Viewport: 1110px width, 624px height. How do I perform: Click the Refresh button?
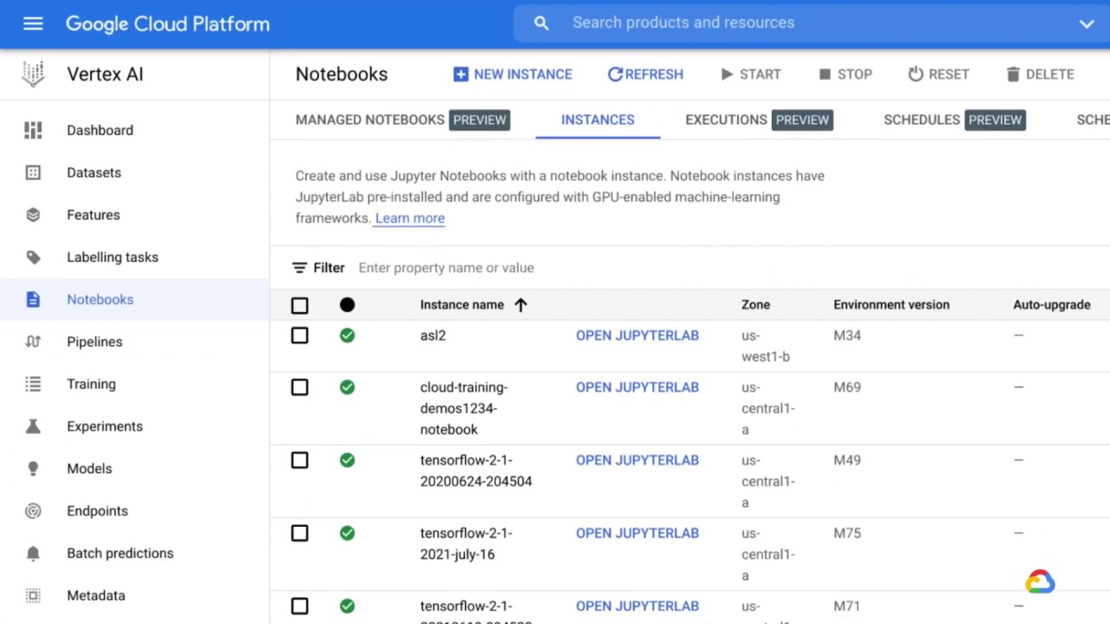[645, 75]
